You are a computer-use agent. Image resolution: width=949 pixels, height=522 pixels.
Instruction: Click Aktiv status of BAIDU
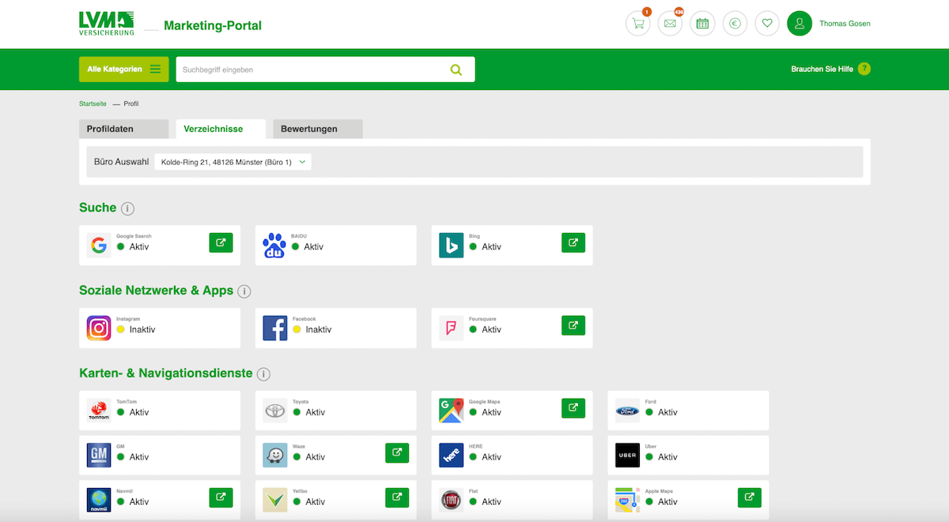click(x=314, y=247)
